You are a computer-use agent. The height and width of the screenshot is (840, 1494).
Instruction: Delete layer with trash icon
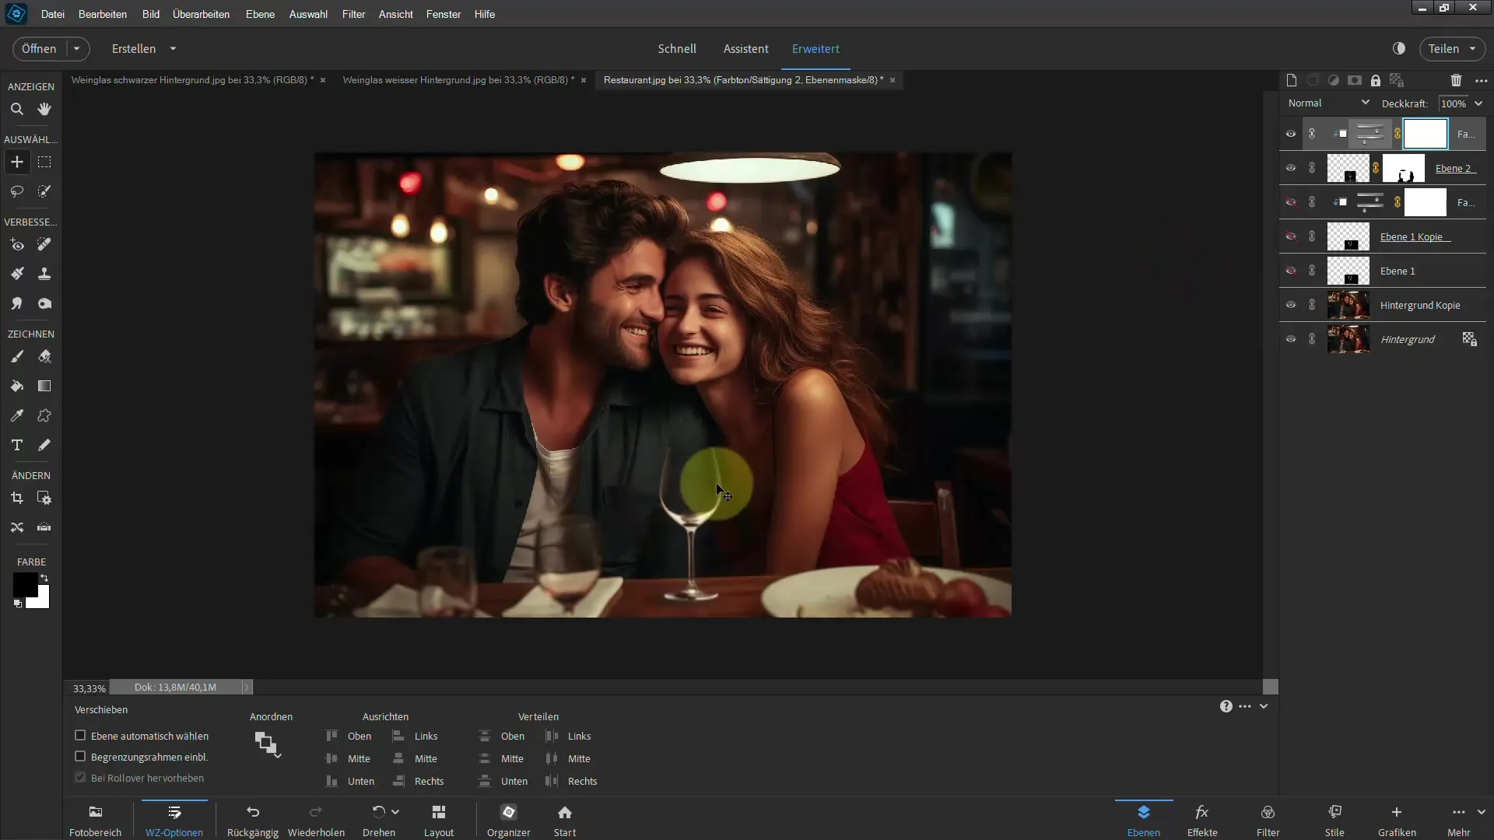point(1456,80)
